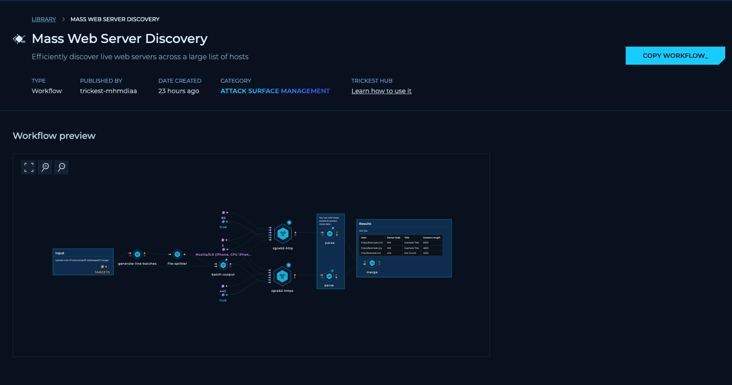The height and width of the screenshot is (385, 732).
Task: Click the Workflow preview heading
Action: 54,136
